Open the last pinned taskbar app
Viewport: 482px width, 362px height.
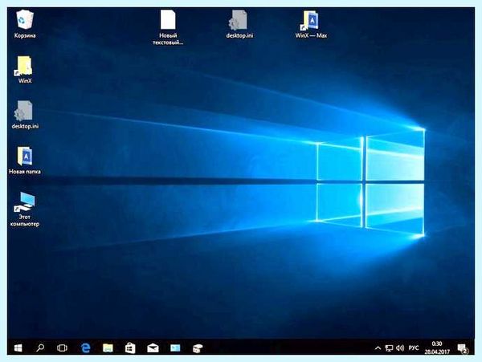pyautogui.click(x=198, y=348)
